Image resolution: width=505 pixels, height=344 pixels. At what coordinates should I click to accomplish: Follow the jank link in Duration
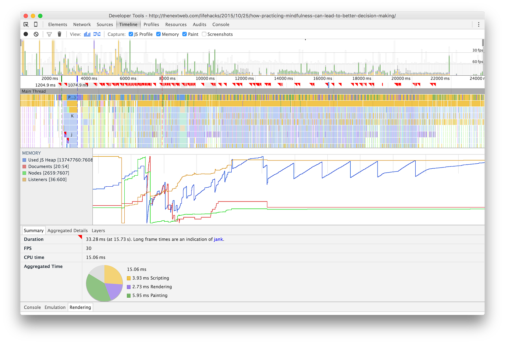[218, 239]
